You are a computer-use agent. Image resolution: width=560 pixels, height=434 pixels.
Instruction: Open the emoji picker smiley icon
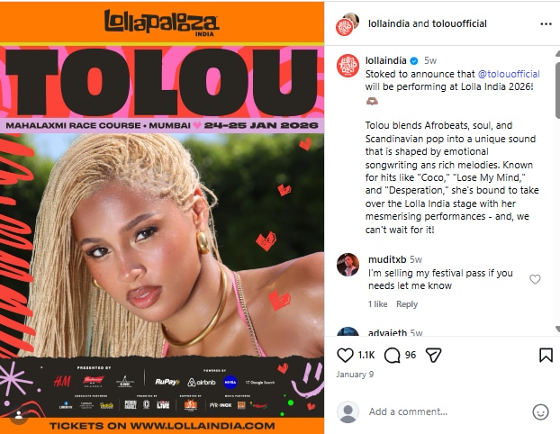(x=540, y=411)
